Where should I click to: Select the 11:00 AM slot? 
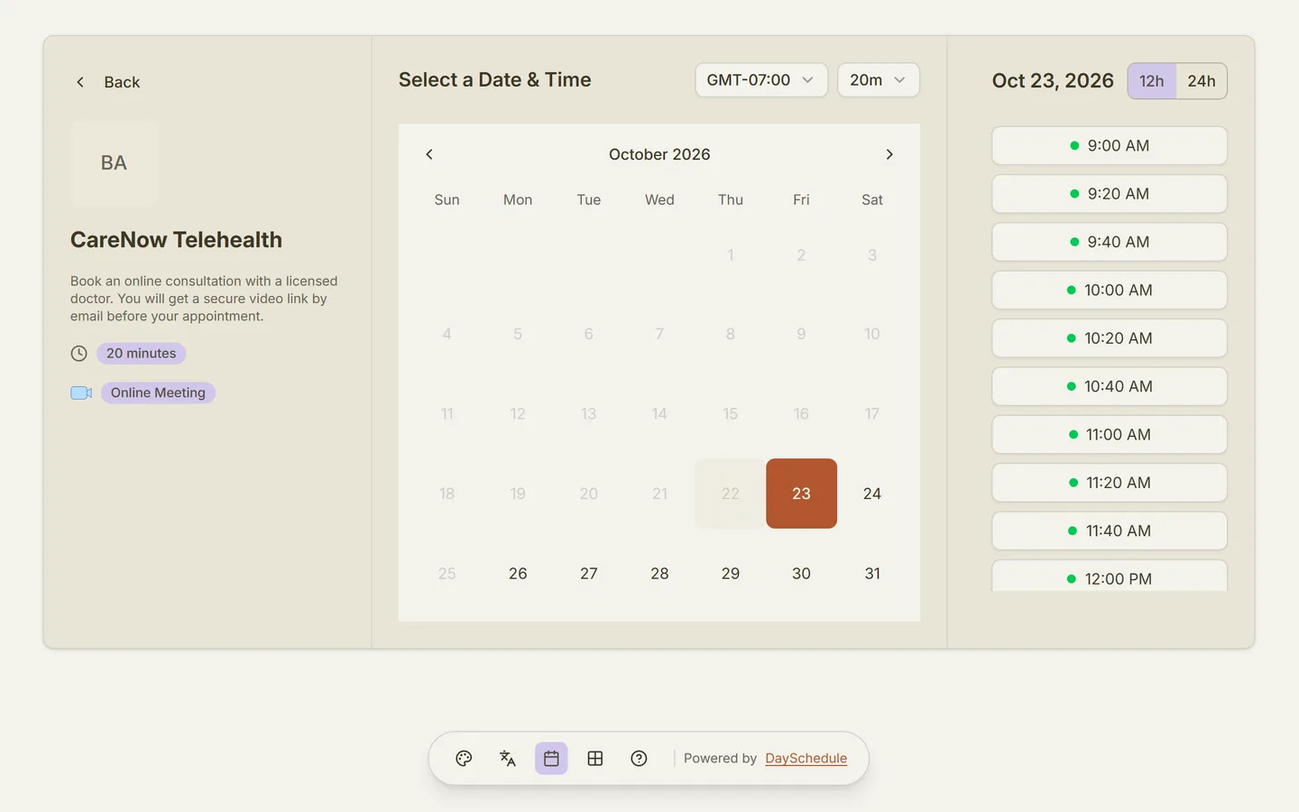[x=1110, y=435]
